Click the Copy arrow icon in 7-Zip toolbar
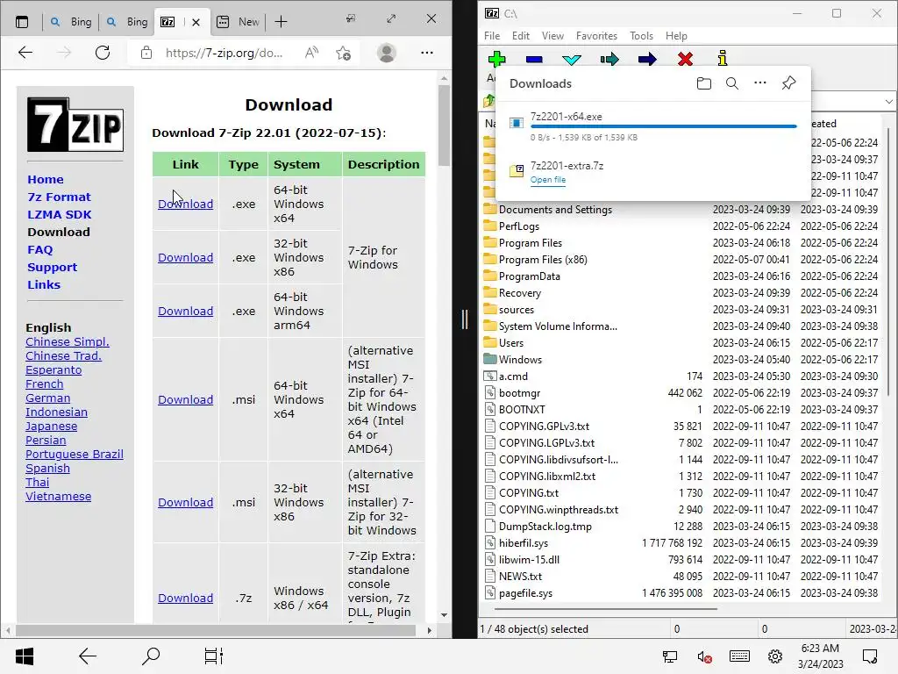The width and height of the screenshot is (898, 674). coord(609,59)
